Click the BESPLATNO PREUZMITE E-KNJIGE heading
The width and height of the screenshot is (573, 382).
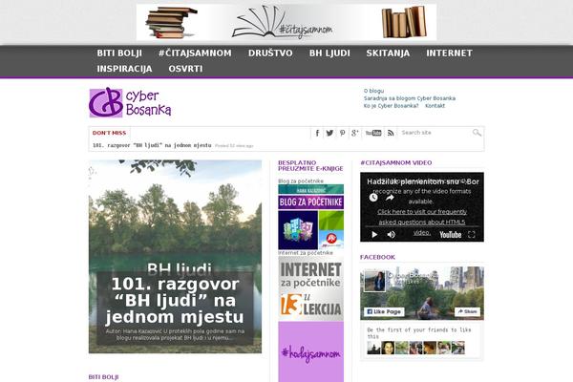click(310, 165)
